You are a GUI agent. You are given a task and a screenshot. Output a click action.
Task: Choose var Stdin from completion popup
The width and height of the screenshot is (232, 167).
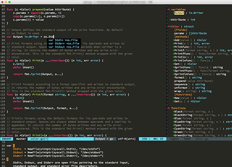(x=64, y=40)
